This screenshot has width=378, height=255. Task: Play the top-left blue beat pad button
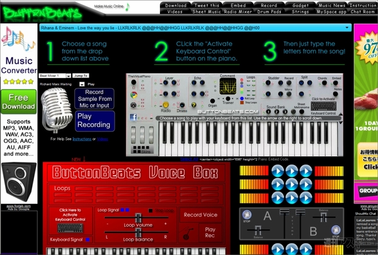(278, 171)
